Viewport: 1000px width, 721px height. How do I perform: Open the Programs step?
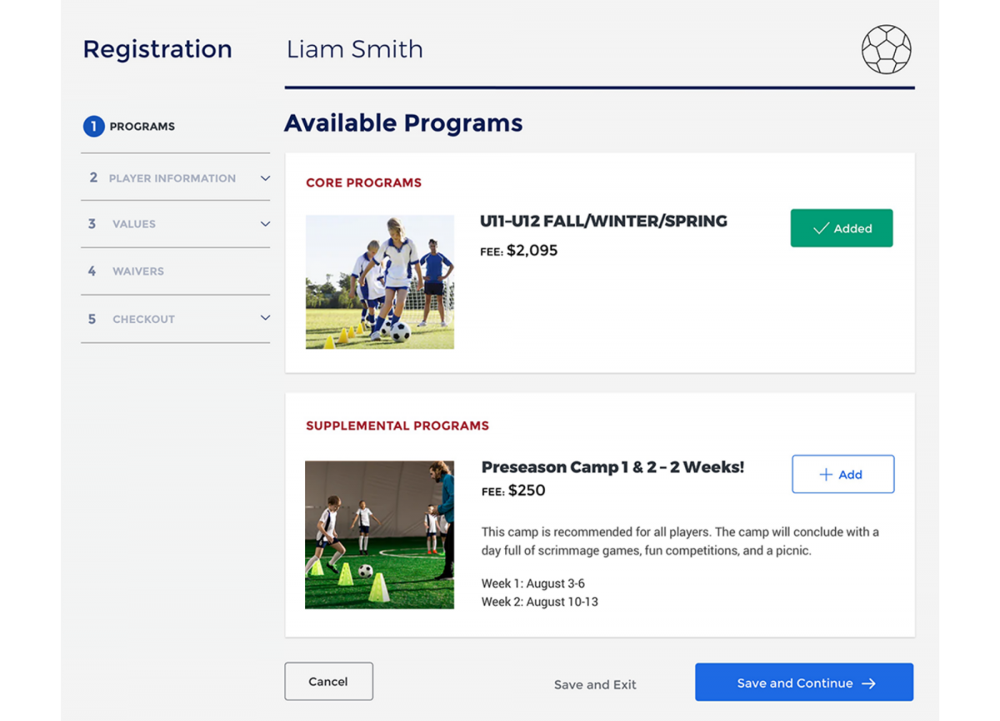(142, 127)
